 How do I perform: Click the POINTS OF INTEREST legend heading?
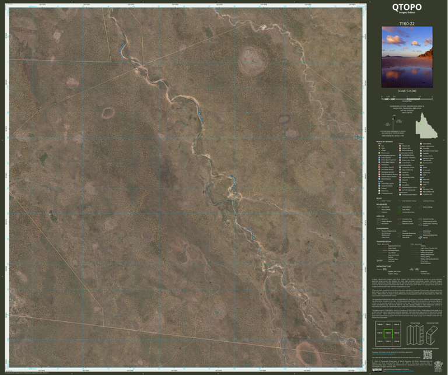[384, 142]
